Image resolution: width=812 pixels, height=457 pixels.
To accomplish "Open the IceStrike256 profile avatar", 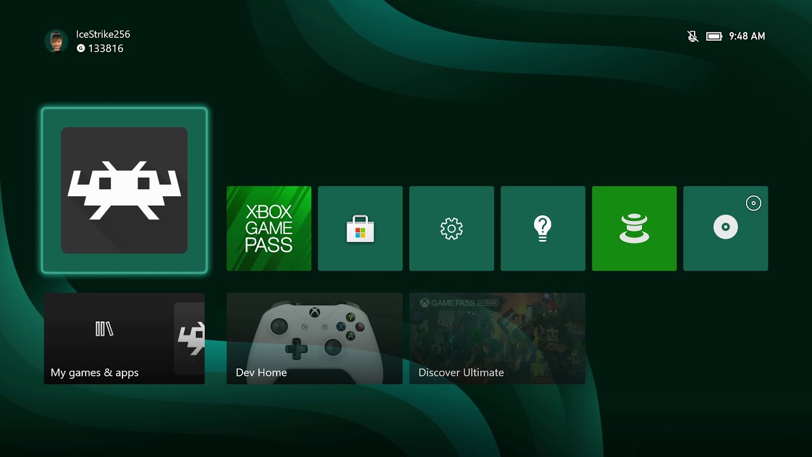I will click(x=56, y=41).
